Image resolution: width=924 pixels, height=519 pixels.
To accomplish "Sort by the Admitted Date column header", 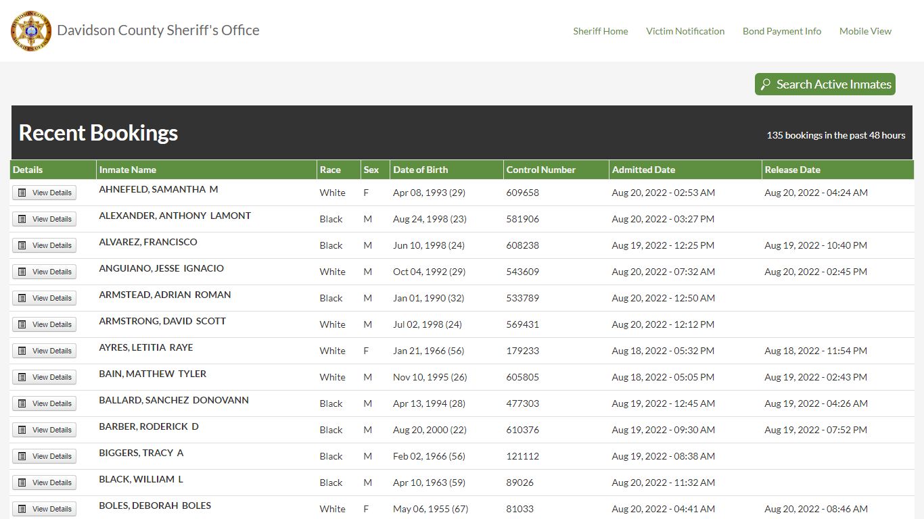I will pyautogui.click(x=685, y=170).
